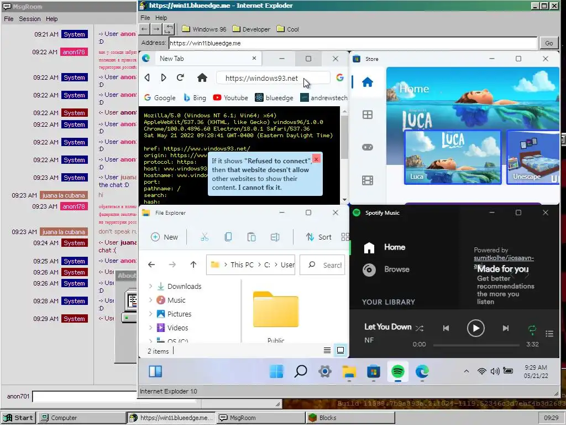Open the Youtube bookmark
Viewport: 566px width, 425px height.
[x=230, y=97]
